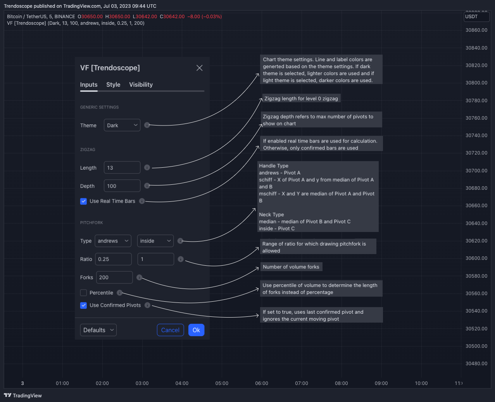Uncheck Use Confirmed Pivots checkbox
495x402 pixels.
click(83, 305)
